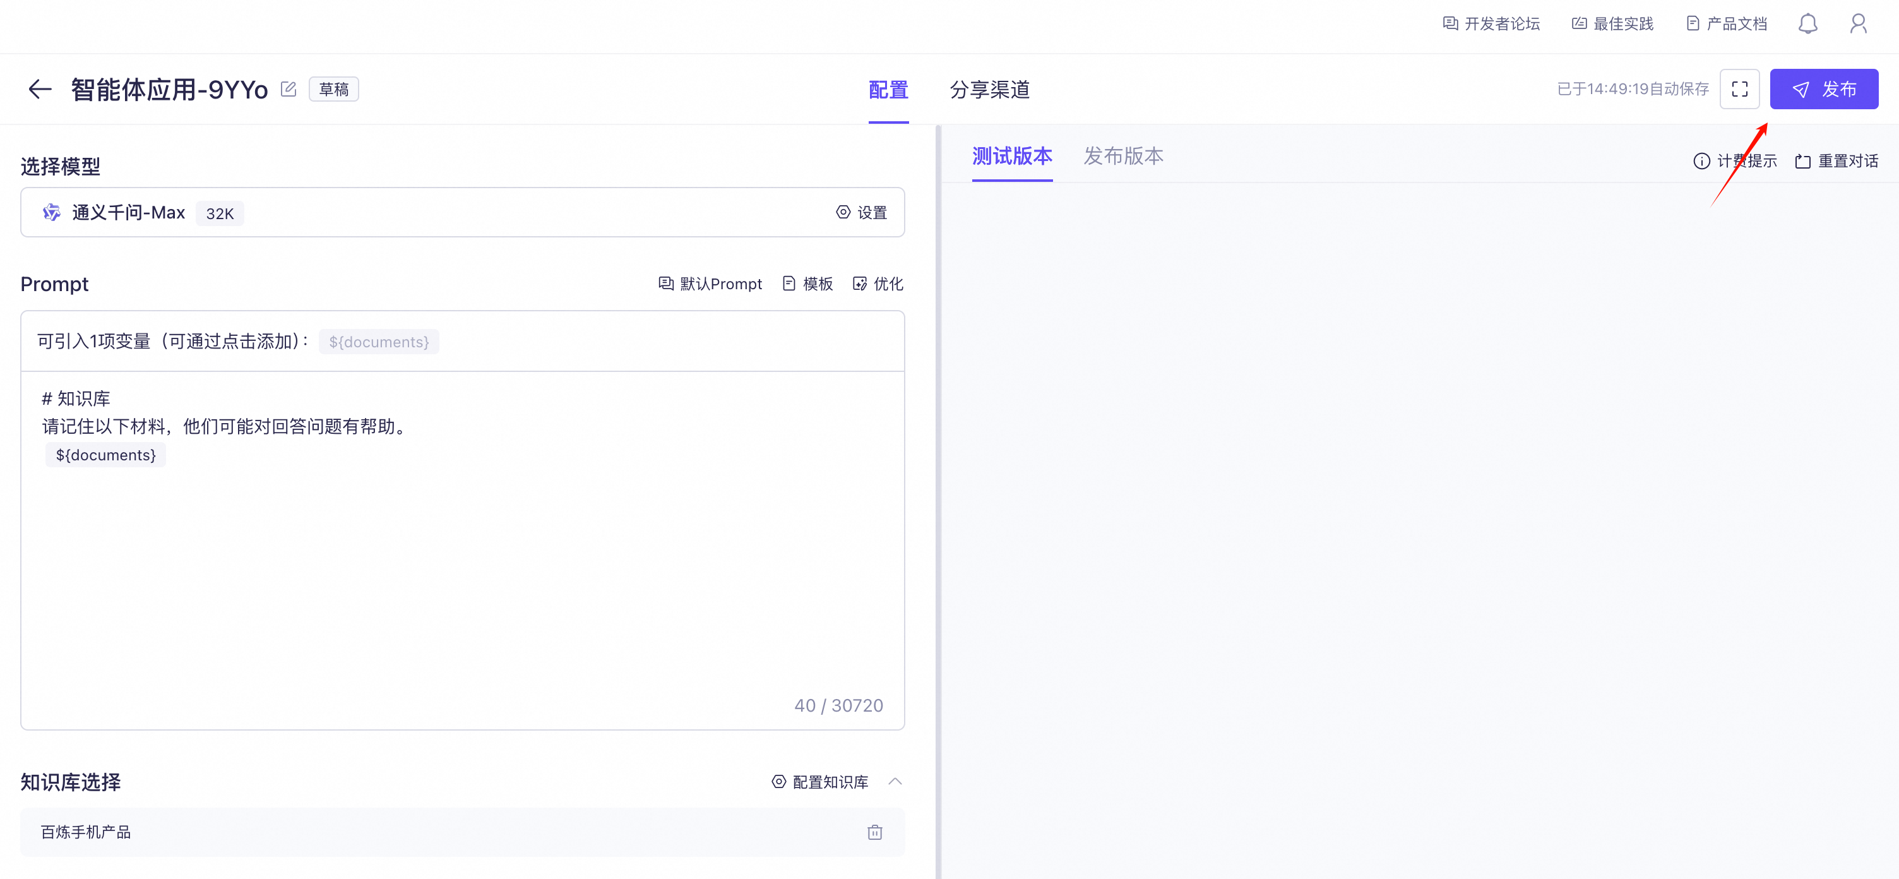Add the ${documents} variable chip
Viewport: 1899px width, 879px height.
coord(379,342)
